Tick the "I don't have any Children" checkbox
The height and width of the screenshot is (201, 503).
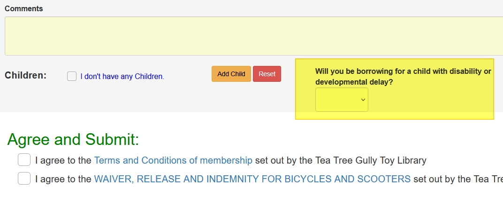pyautogui.click(x=72, y=76)
